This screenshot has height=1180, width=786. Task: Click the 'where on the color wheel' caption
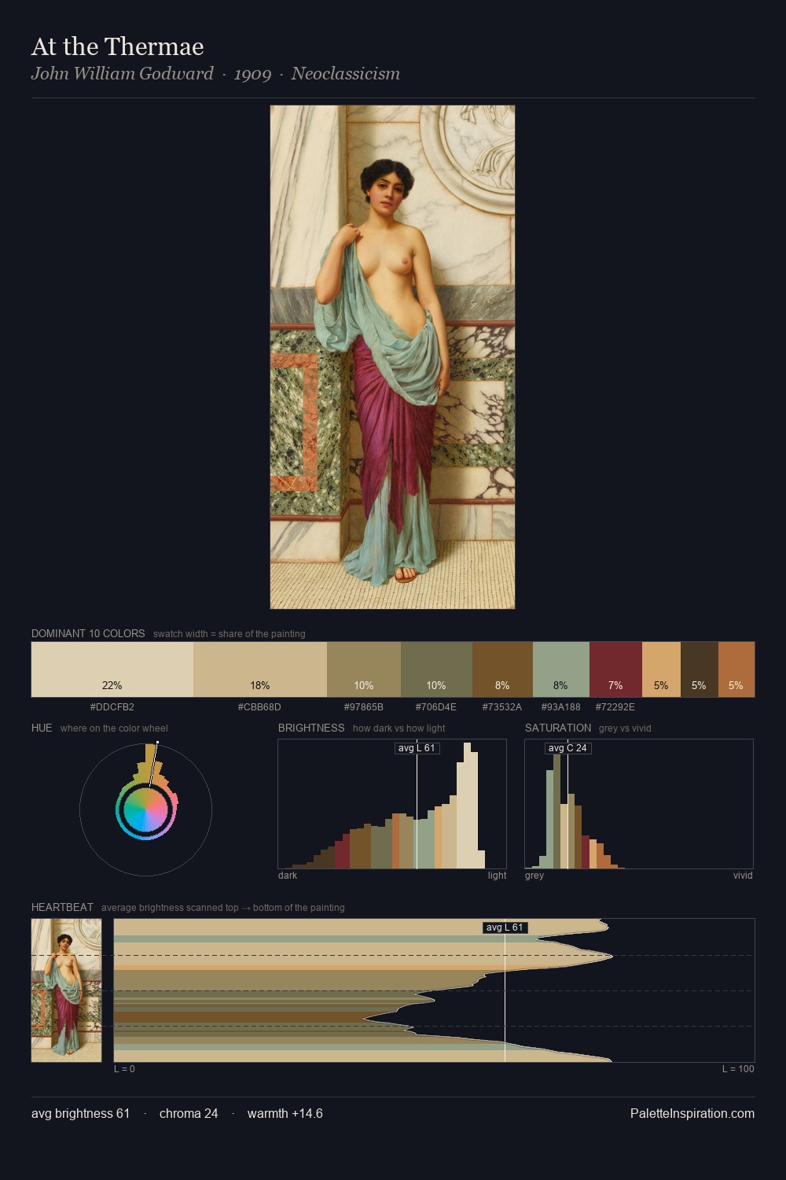114,728
